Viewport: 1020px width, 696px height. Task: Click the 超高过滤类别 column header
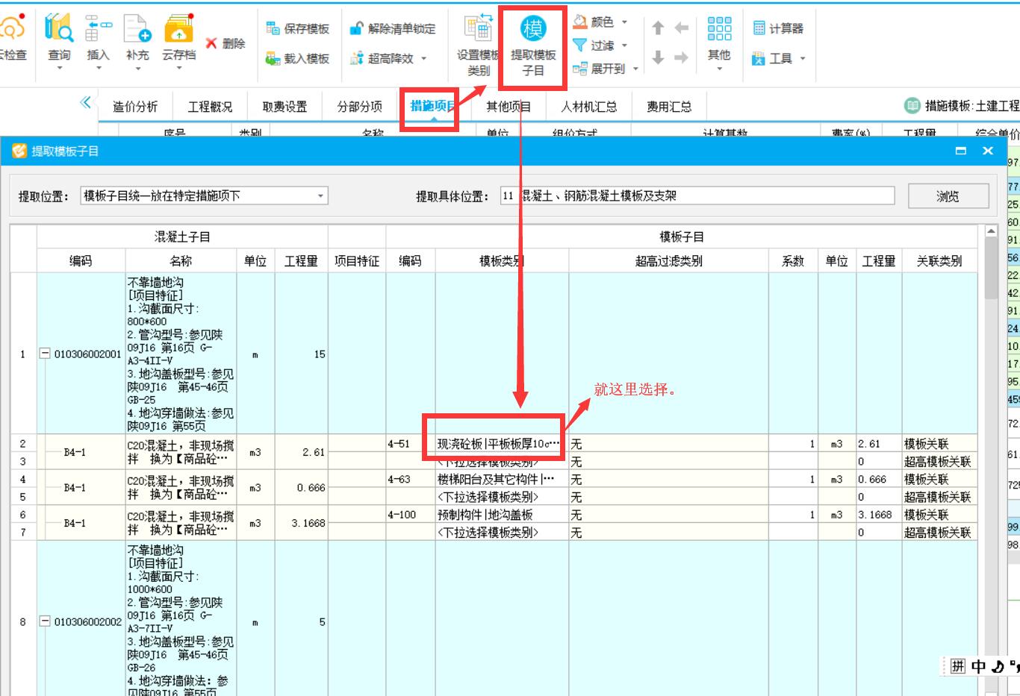668,261
